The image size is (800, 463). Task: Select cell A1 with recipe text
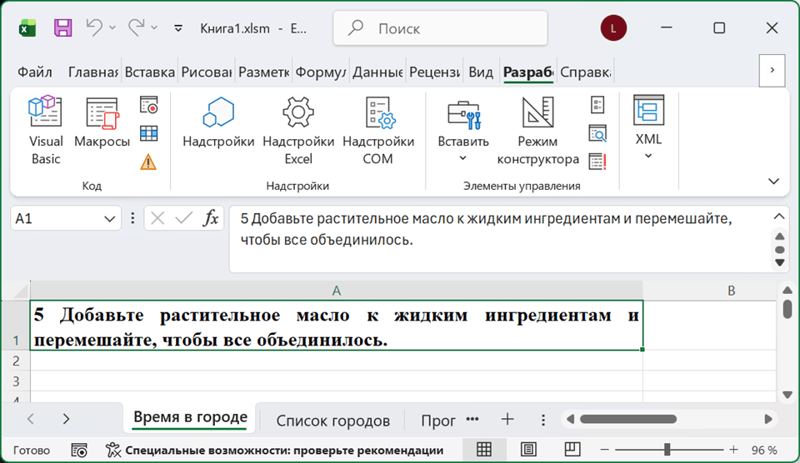point(336,326)
